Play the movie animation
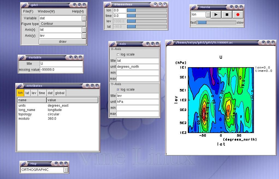Screen dimensions: 279x179 click(x=216, y=14)
